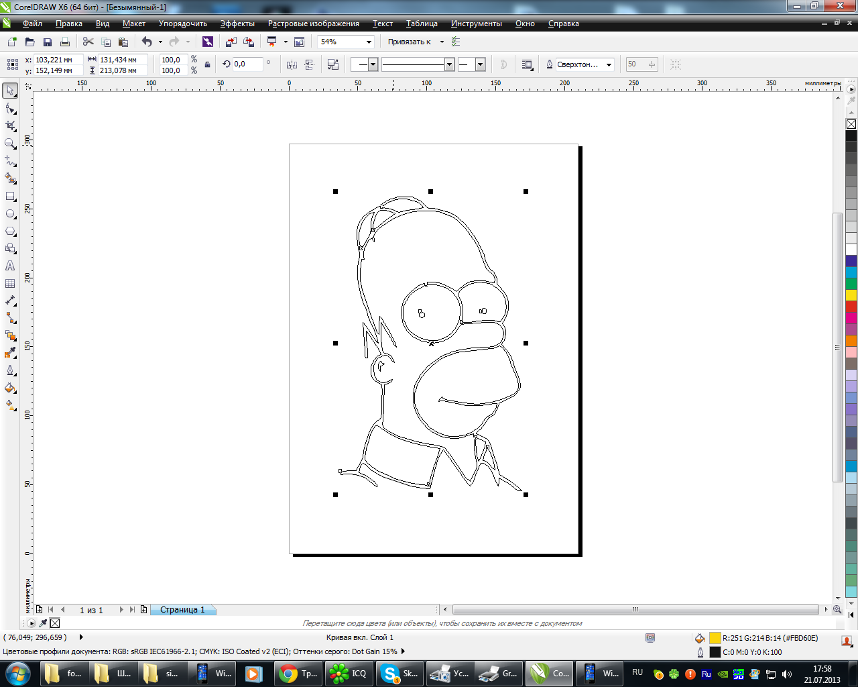Image resolution: width=858 pixels, height=687 pixels.
Task: Open the Сверхтон overprint dropdown
Action: point(609,64)
